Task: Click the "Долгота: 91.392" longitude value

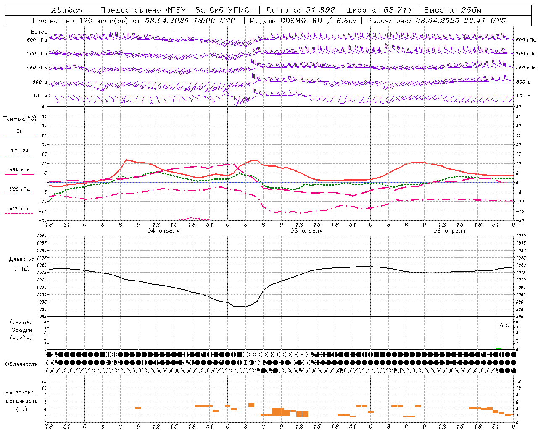Action: pyautogui.click(x=300, y=10)
